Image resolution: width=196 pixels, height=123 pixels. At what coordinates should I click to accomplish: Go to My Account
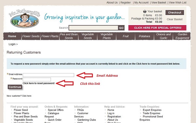pos(141,3)
